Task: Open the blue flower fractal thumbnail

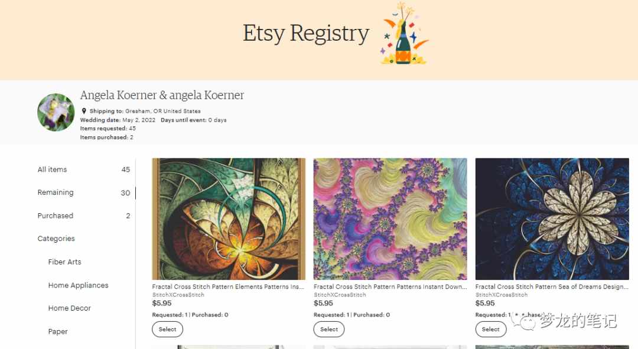Action: point(552,219)
